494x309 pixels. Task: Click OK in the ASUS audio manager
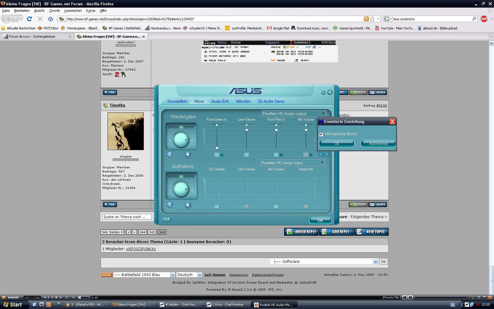click(x=320, y=220)
